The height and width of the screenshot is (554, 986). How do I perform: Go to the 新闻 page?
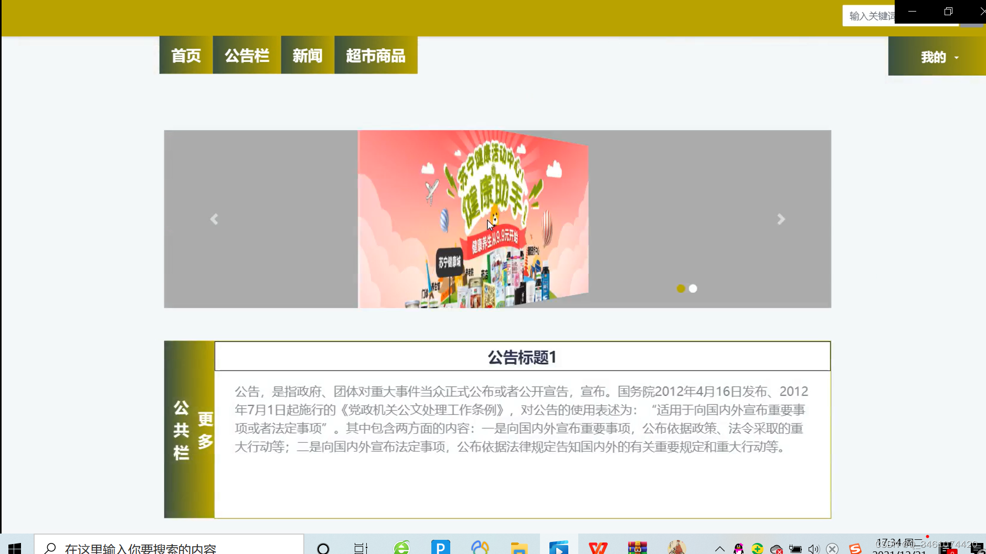(x=308, y=55)
